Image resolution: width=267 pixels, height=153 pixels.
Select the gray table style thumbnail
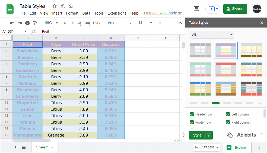(x=200, y=50)
